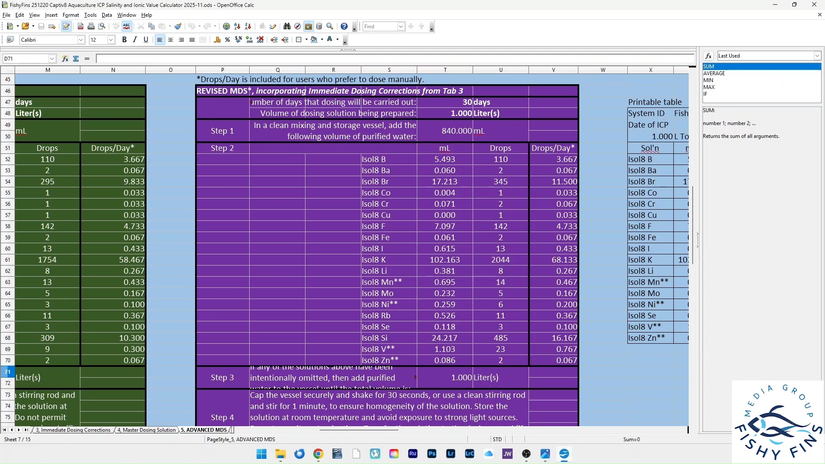Click the formula input line
The image size is (825, 464).
point(395,58)
